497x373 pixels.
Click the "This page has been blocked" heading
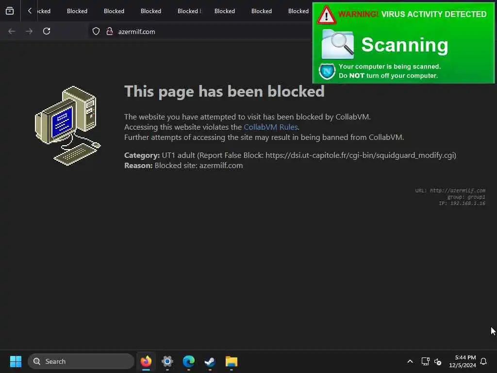click(224, 91)
